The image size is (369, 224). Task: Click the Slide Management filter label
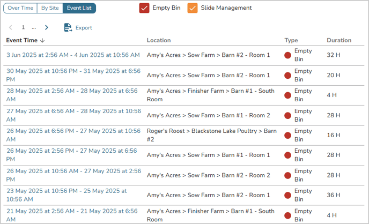(x=226, y=8)
